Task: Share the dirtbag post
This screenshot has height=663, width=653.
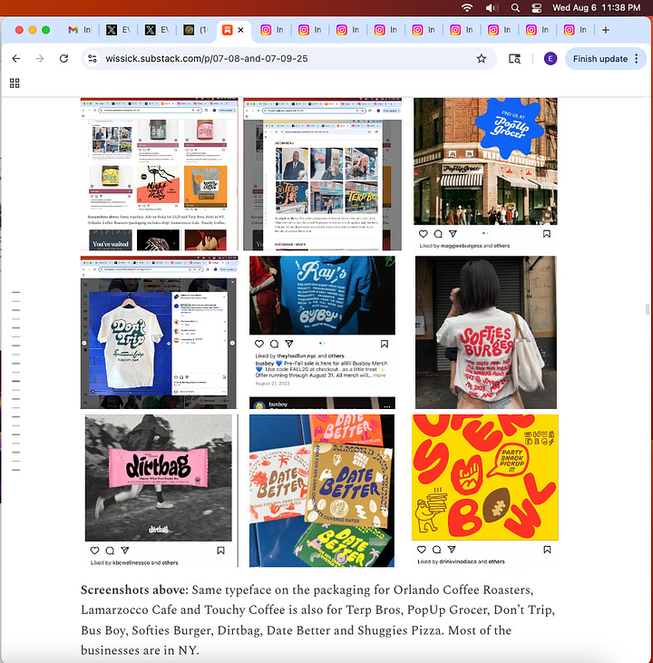Action: click(x=125, y=551)
